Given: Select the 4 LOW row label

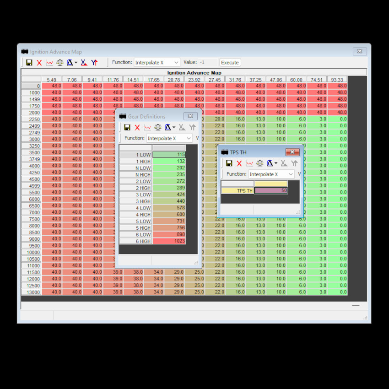Looking at the screenshot, I should pyautogui.click(x=135, y=208).
